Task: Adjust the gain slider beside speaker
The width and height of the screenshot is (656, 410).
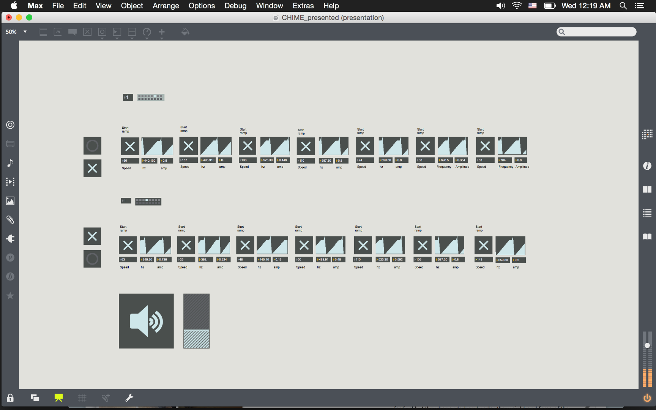Action: [x=196, y=321]
